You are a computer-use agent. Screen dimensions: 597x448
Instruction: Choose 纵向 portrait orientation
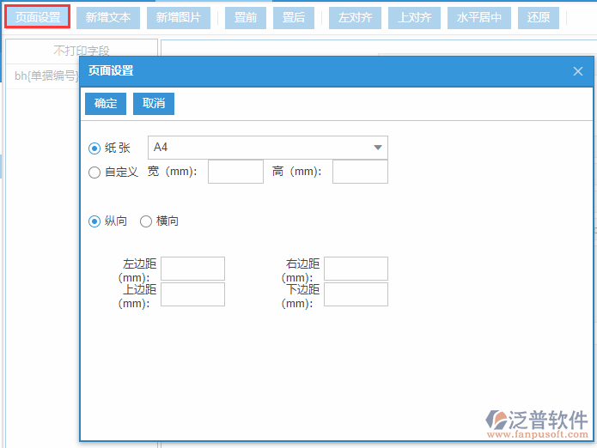tap(94, 221)
